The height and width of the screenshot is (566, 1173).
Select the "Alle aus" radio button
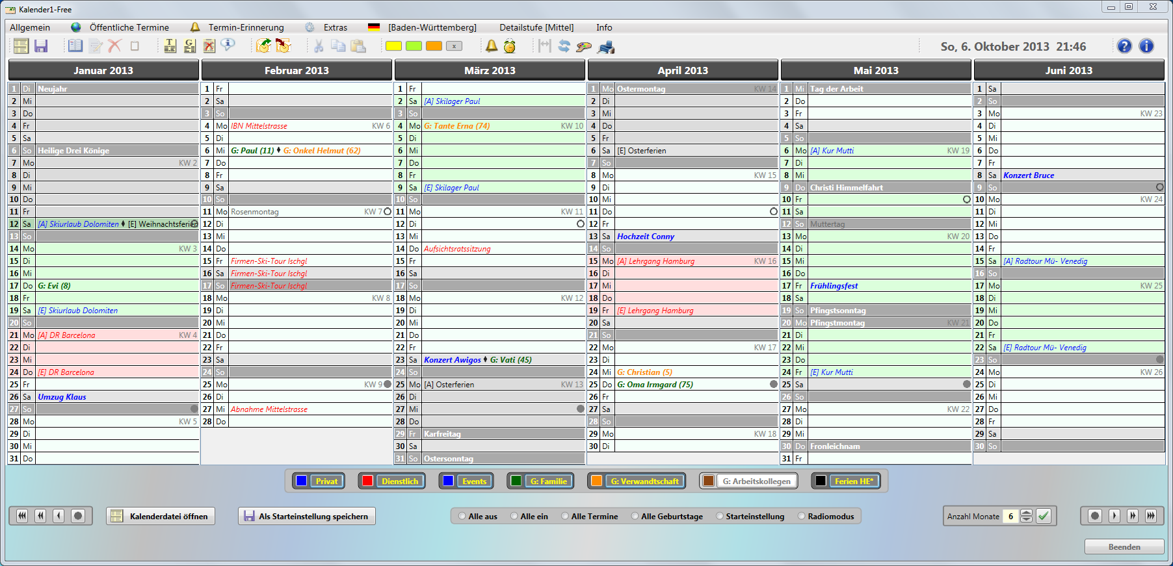[x=462, y=517]
